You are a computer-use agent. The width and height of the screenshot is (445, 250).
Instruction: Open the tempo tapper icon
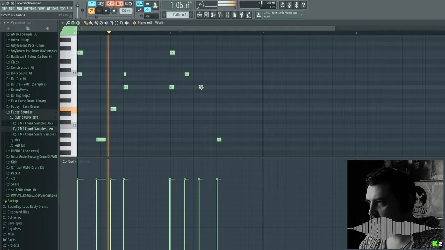[x=249, y=15]
